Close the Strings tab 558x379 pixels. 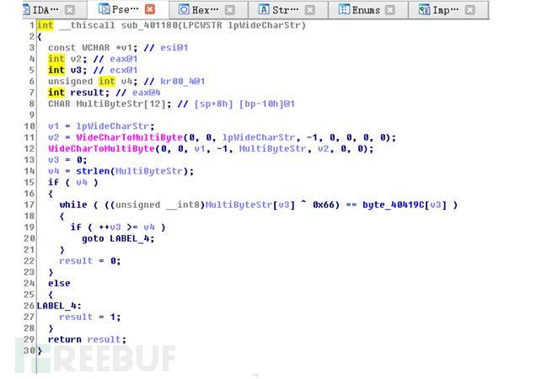coord(310,10)
